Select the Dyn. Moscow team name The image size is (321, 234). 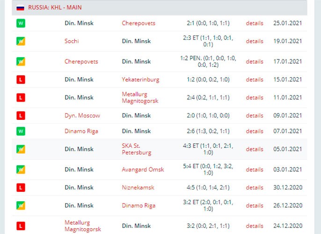coord(82,116)
